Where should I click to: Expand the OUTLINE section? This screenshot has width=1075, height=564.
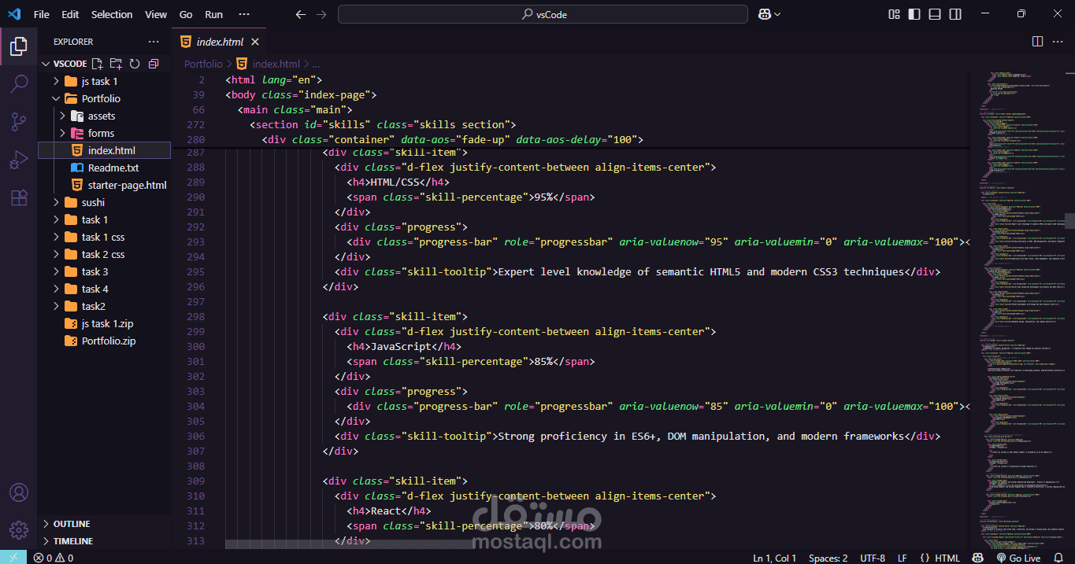point(104,524)
